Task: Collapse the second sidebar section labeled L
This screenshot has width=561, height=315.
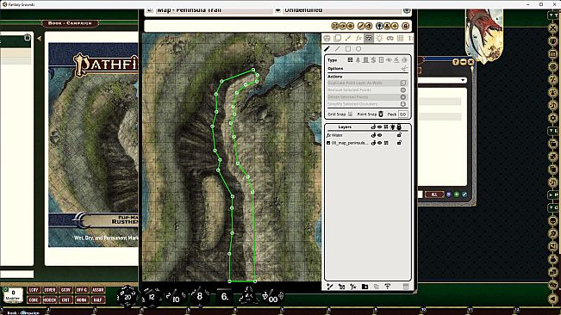Action: (x=553, y=131)
